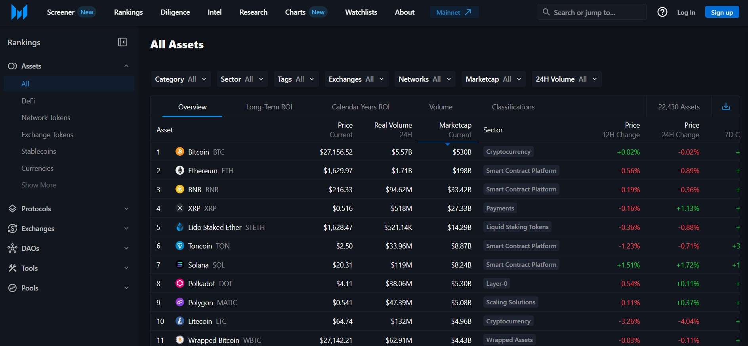Switch to the Calendar Years ROI tab
Screen dimensions: 748x346
(361, 107)
